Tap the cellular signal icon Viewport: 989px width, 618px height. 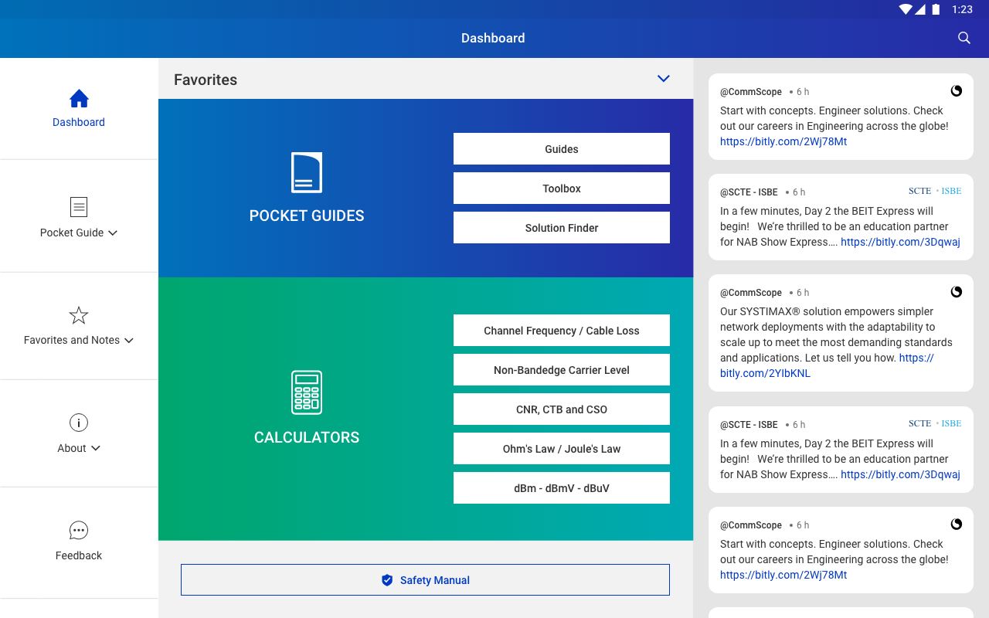click(x=920, y=9)
